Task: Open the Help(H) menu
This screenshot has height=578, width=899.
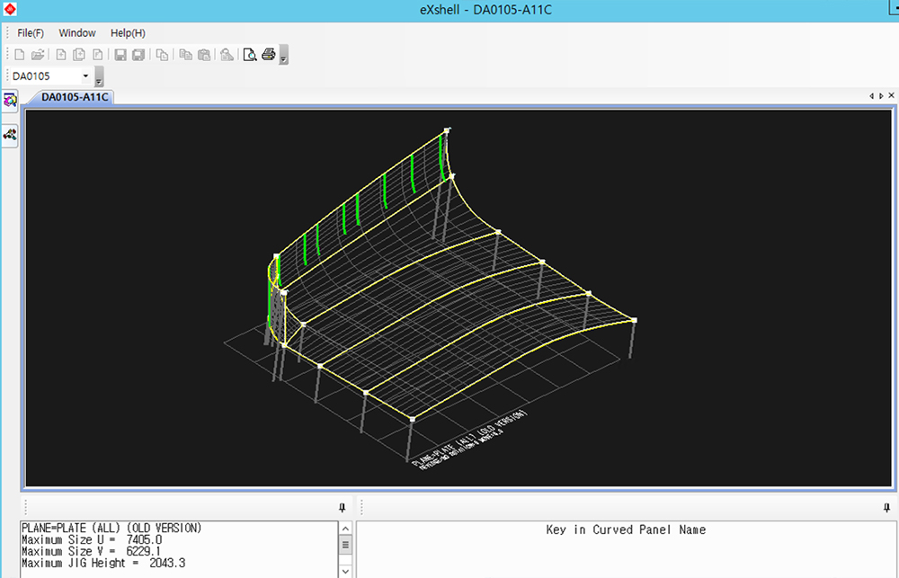Action: coord(128,33)
